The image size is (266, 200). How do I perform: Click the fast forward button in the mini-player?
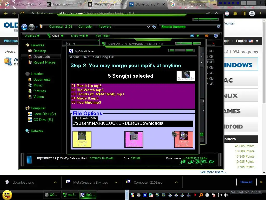(x=229, y=3)
